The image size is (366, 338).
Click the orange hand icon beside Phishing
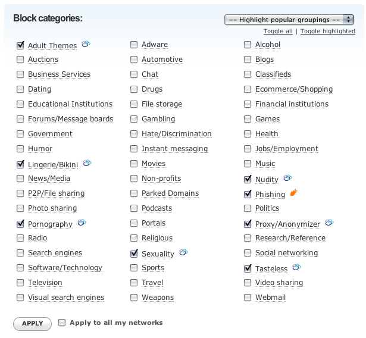293,193
